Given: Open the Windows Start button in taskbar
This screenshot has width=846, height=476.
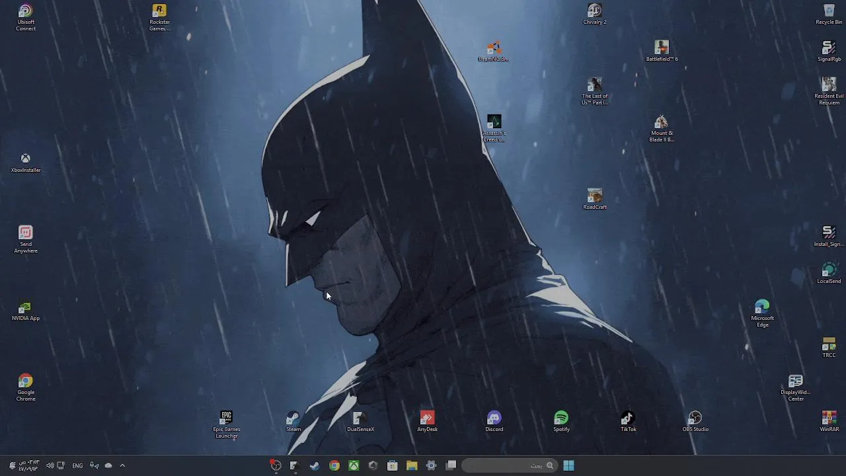Looking at the screenshot, I should pos(568,465).
